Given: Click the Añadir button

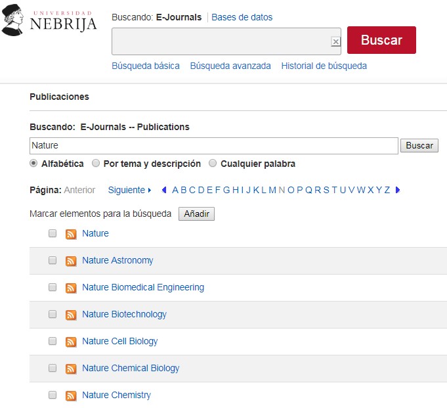Looking at the screenshot, I should tap(196, 214).
